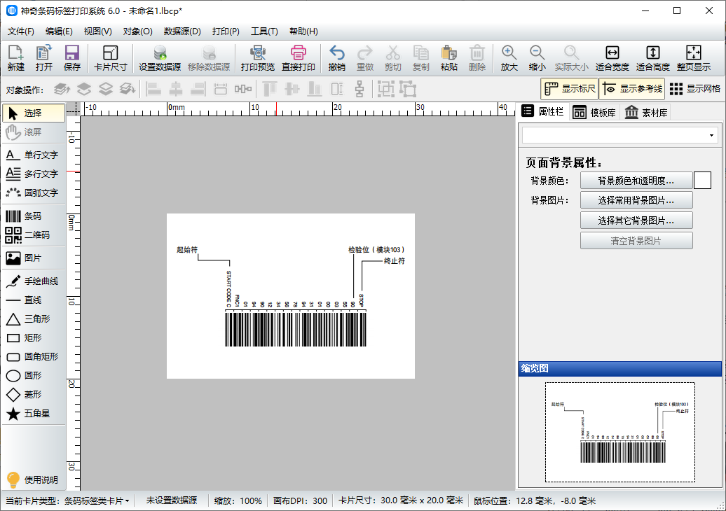This screenshot has height=511, width=726.
Task: Paste with the 粘贴 icon
Action: pyautogui.click(x=448, y=58)
